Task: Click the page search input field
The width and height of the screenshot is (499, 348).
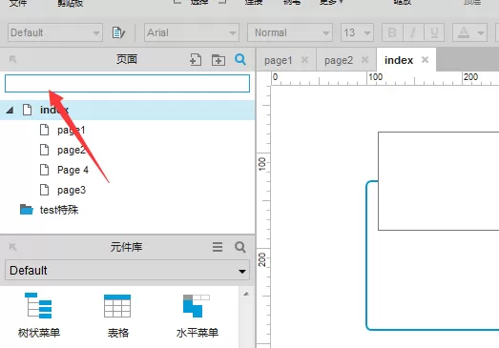Action: tap(127, 83)
